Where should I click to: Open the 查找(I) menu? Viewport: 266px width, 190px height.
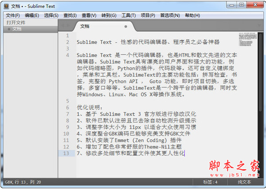[x=70, y=15]
